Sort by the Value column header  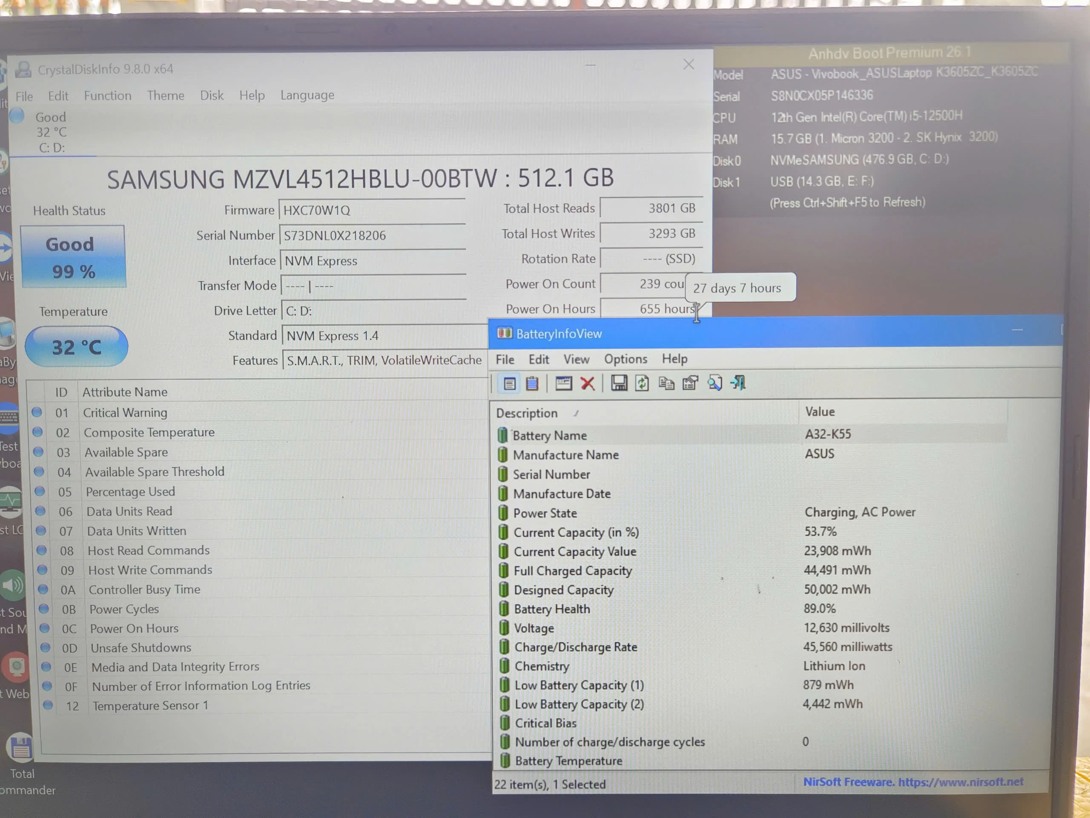point(903,412)
